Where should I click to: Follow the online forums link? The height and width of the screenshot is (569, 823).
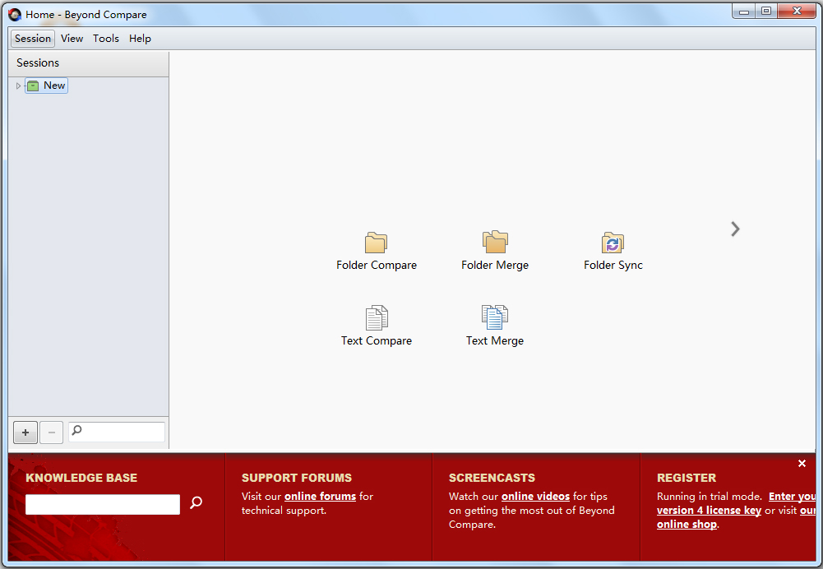point(320,497)
